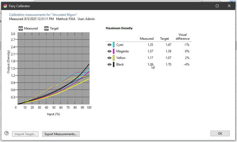Click the Yellow target value 1.07
The height and width of the screenshot is (142, 237).
click(168, 58)
